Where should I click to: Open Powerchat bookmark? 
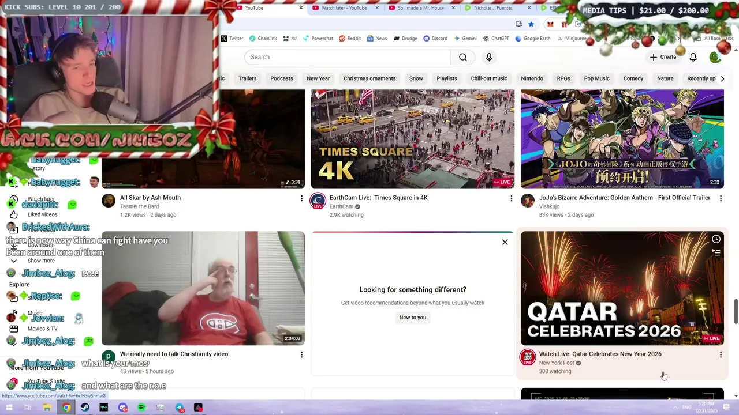point(318,39)
